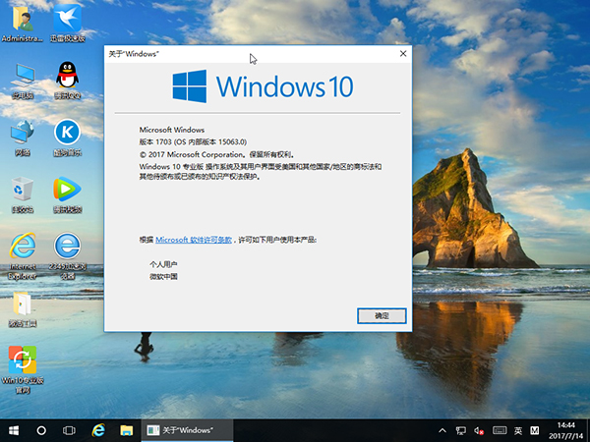Open Task View from the taskbar
Screen dimensions: 590x442
[70, 430]
